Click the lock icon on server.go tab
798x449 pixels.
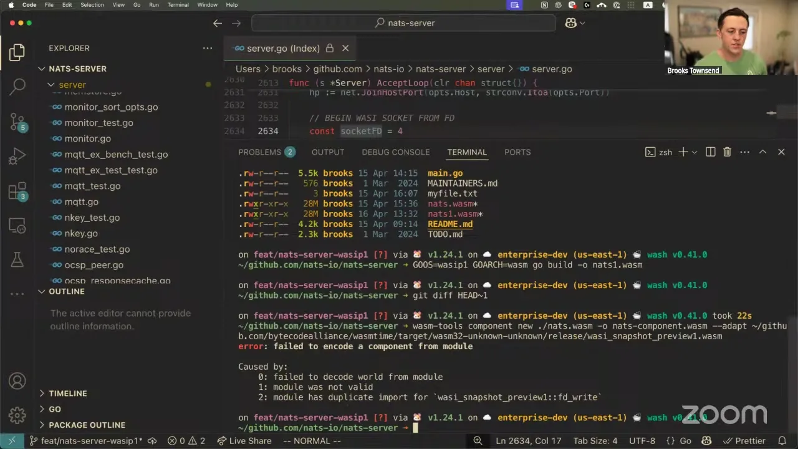(x=330, y=48)
